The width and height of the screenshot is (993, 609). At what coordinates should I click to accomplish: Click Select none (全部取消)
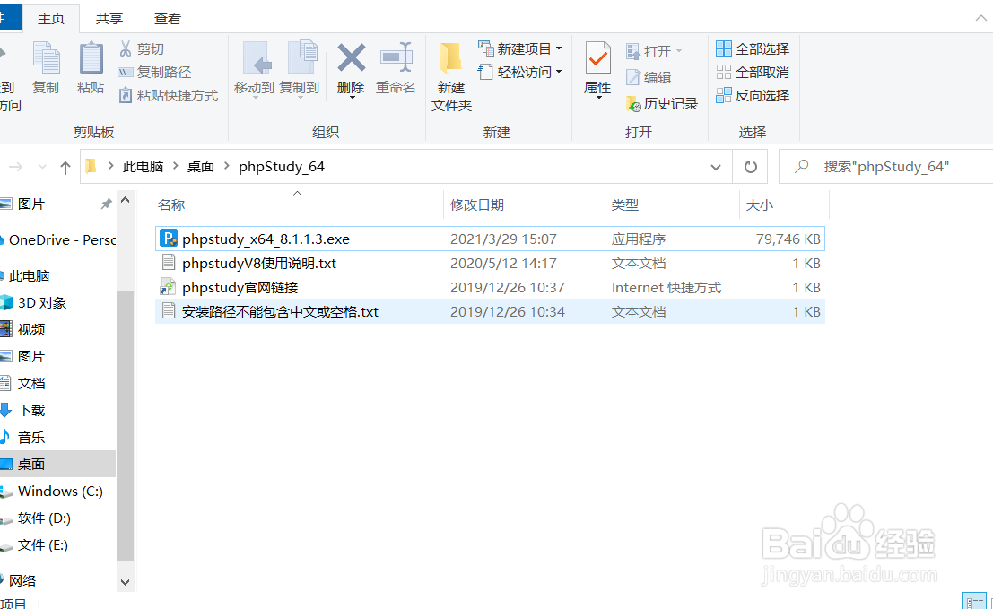click(x=753, y=72)
